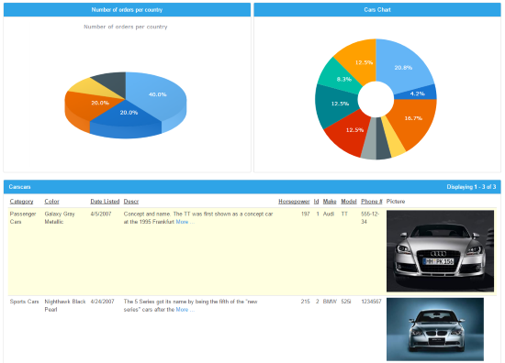Image resolution: width=505 pixels, height=363 pixels.
Task: Click the 1234567 phone number cell
Action: tap(371, 302)
